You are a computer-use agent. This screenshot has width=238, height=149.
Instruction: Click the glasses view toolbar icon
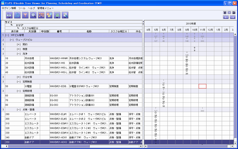coord(9,15)
